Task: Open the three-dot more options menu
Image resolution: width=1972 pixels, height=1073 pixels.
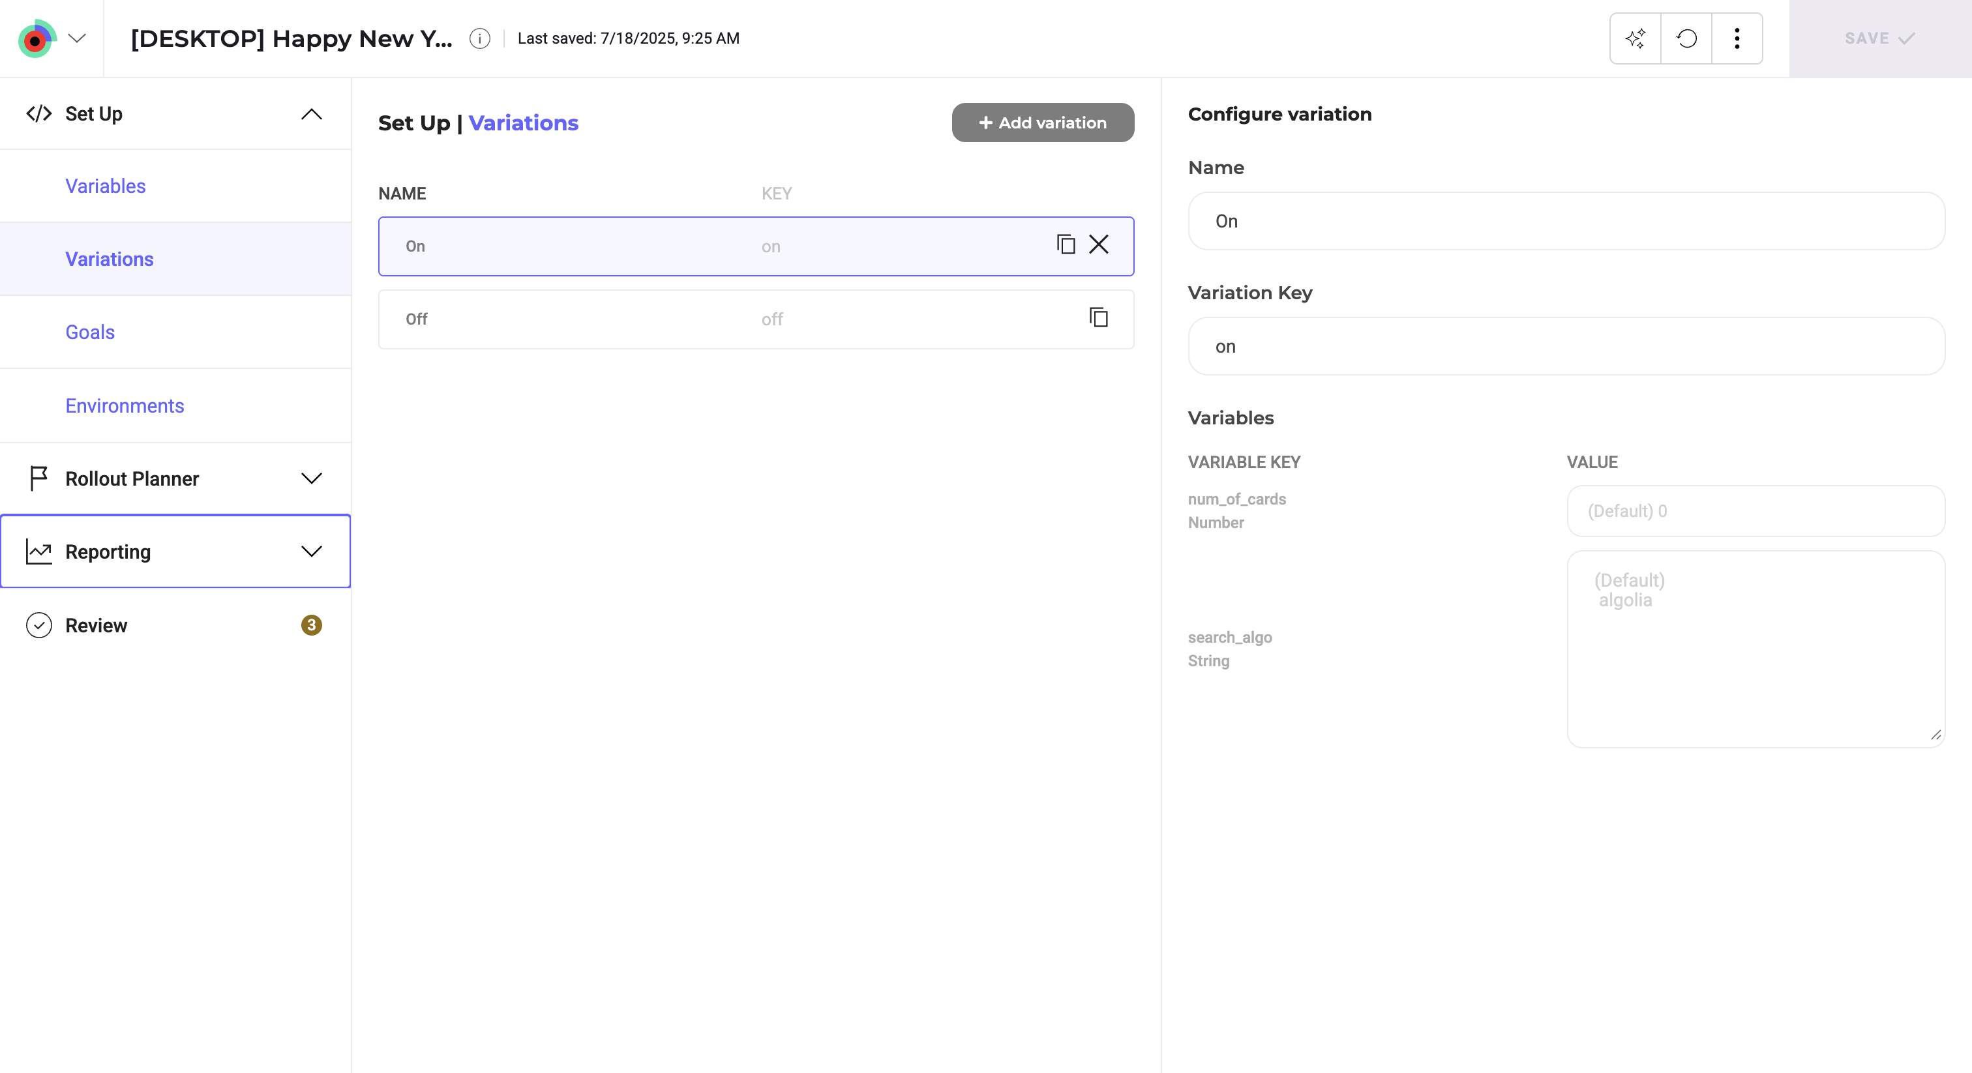Action: click(1736, 38)
